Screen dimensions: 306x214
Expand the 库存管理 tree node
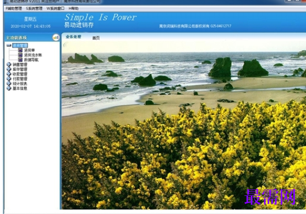coord(9,69)
